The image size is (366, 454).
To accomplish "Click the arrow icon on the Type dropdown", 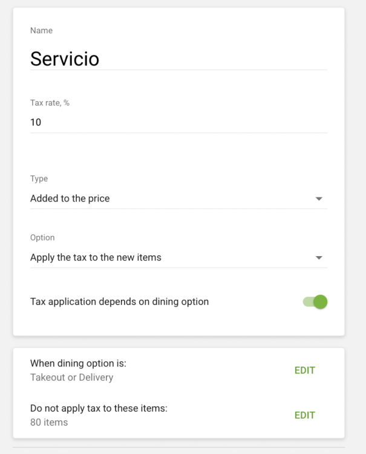I will pyautogui.click(x=319, y=199).
